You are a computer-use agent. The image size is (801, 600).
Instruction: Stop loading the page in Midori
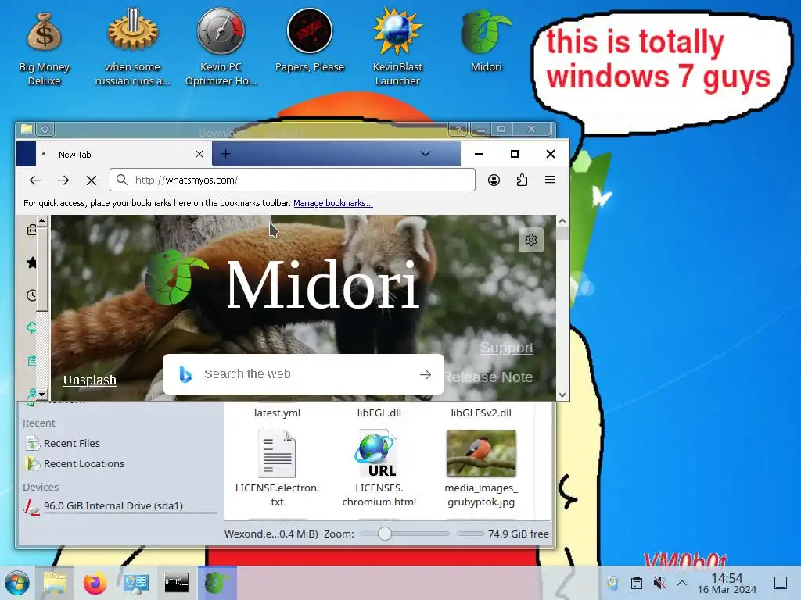pos(92,180)
